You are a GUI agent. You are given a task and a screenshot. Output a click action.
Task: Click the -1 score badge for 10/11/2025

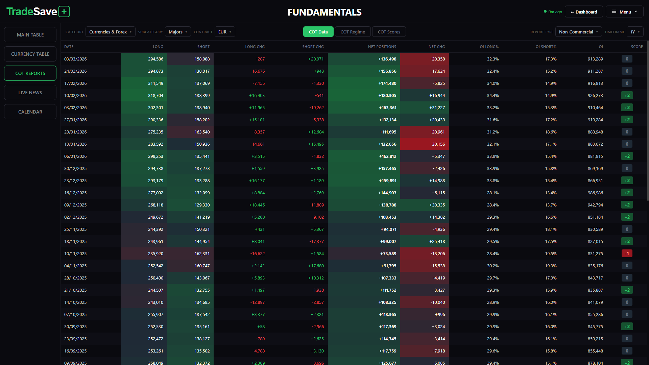627,254
